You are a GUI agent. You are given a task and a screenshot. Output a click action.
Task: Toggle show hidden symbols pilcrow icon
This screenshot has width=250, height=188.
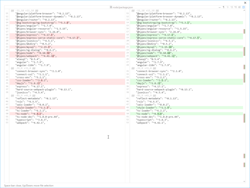coord(224,7)
